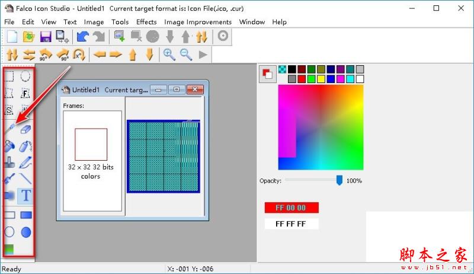Open the Image Improvements menu
The height and width of the screenshot is (274, 474).
coord(198,22)
